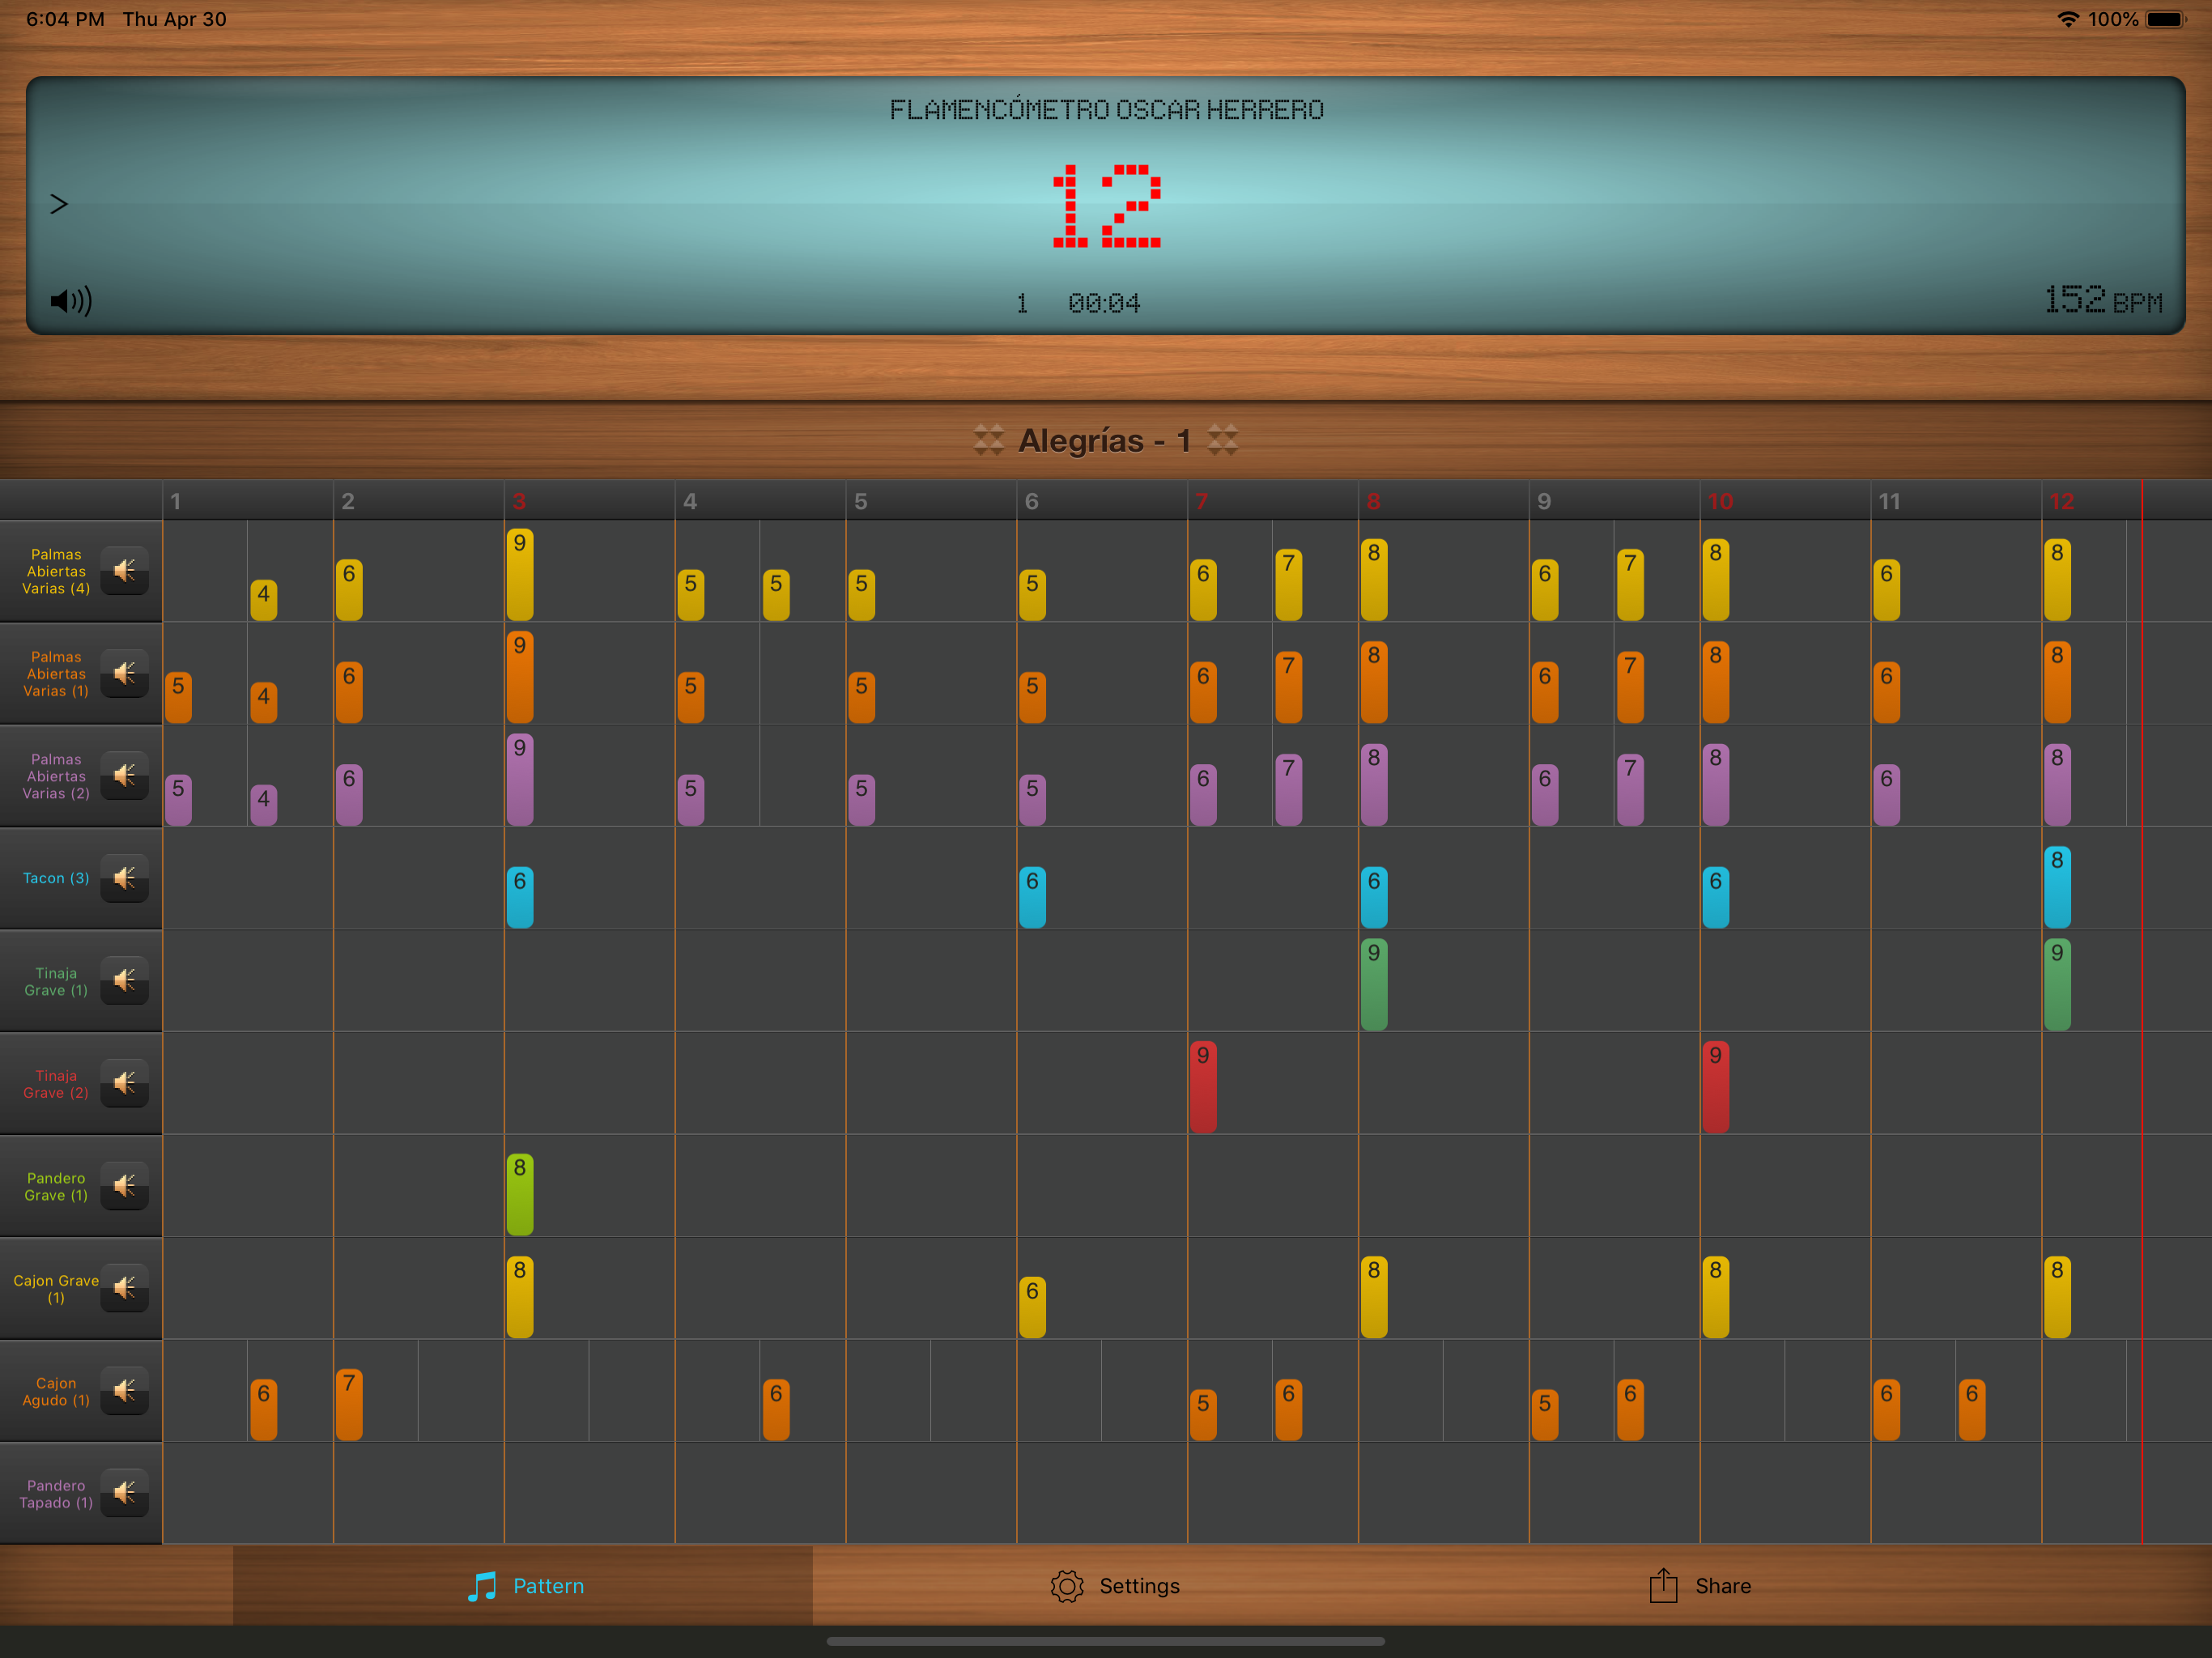Select accented beat 10 header
This screenshot has width=2212, height=1658.
point(1785,501)
